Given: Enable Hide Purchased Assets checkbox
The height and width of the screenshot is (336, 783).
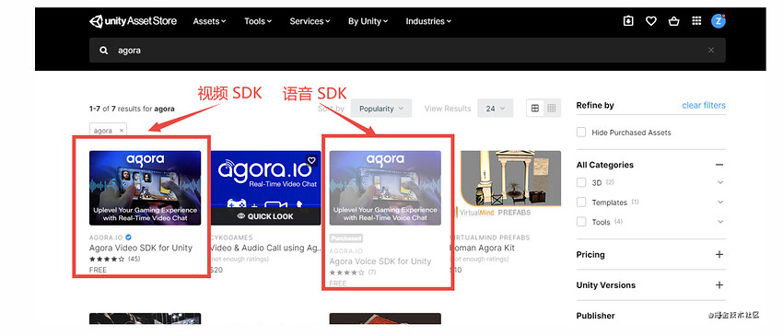Looking at the screenshot, I should click(x=581, y=133).
